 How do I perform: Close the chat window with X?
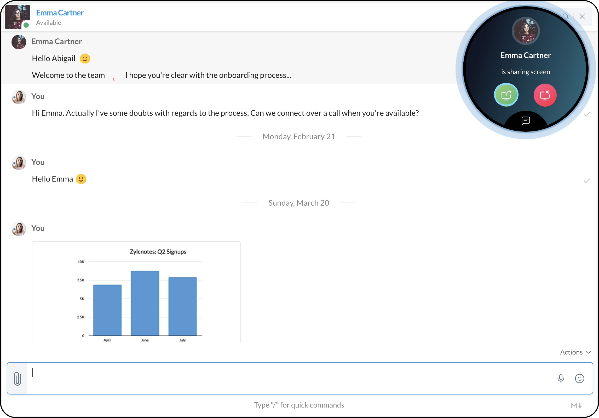coord(582,17)
